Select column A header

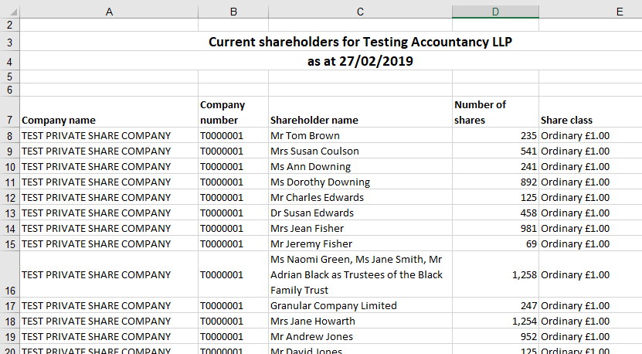click(108, 11)
